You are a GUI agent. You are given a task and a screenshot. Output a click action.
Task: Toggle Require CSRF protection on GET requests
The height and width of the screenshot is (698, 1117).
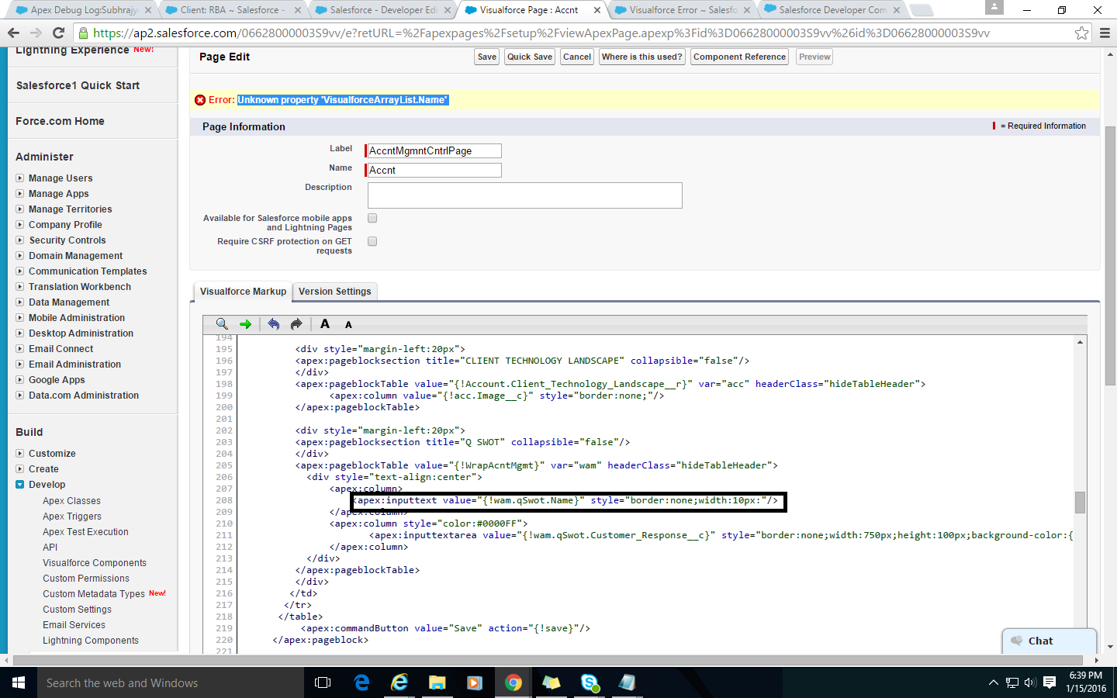(x=372, y=242)
